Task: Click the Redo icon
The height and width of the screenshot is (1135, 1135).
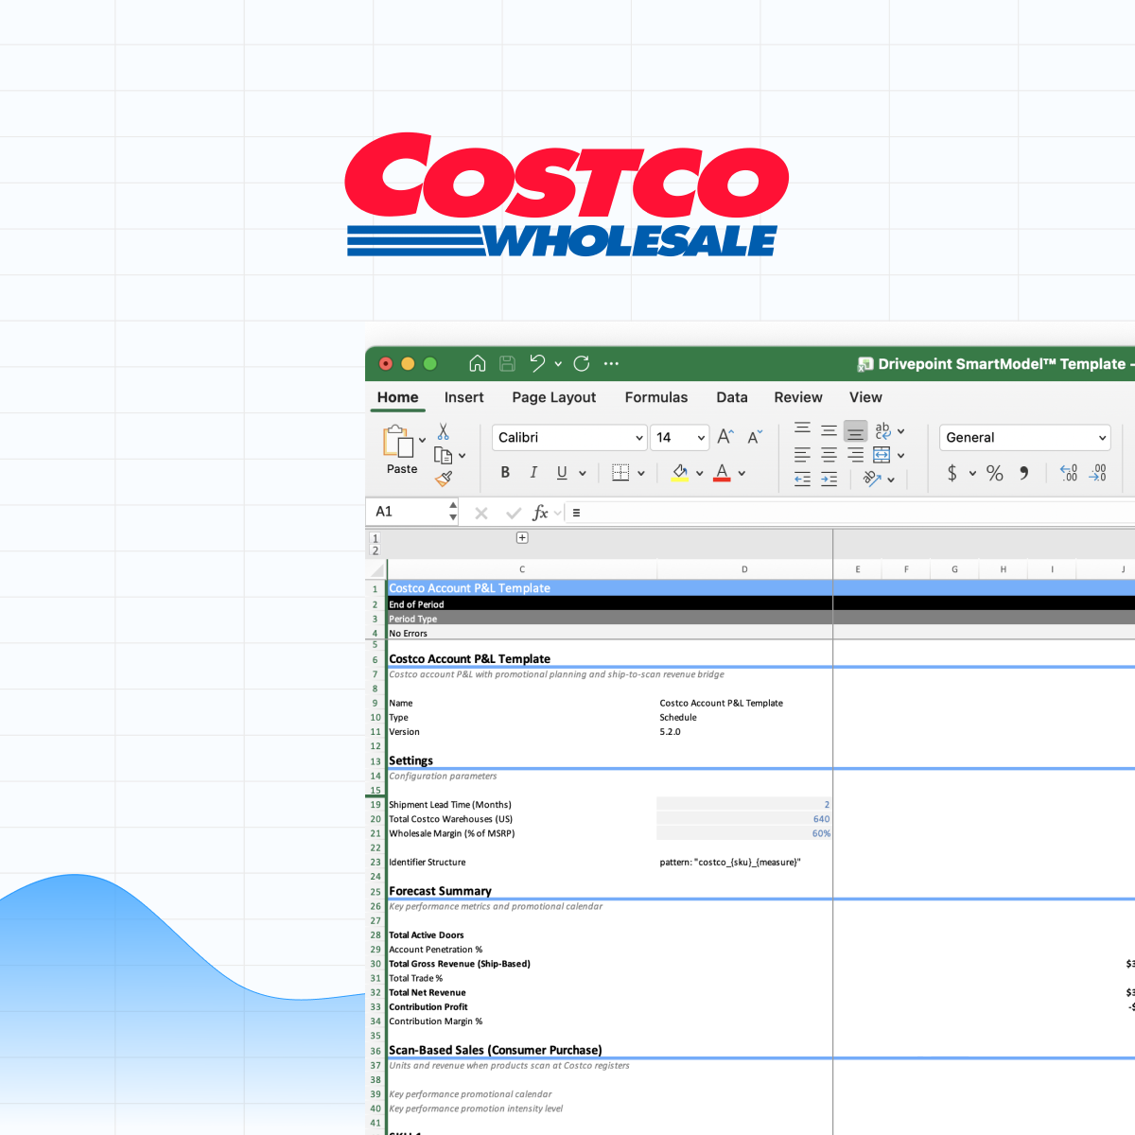Action: [582, 363]
